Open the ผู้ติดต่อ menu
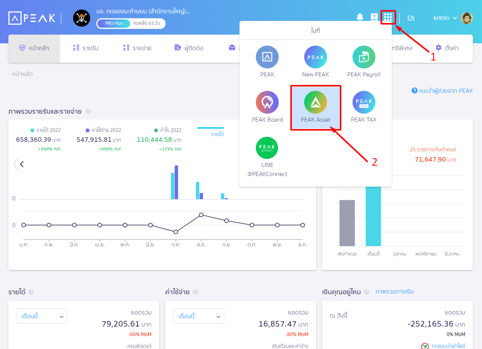This screenshot has height=349, width=482. 189,48
